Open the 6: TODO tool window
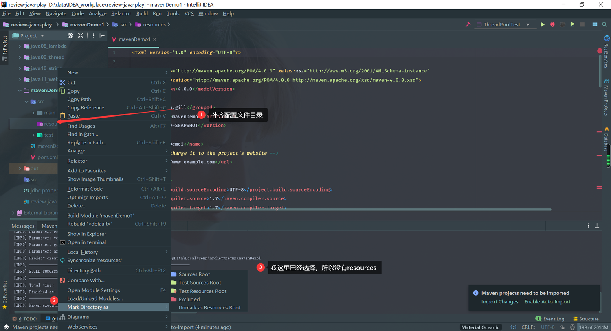Screen dimensions: 611x331 (25, 319)
